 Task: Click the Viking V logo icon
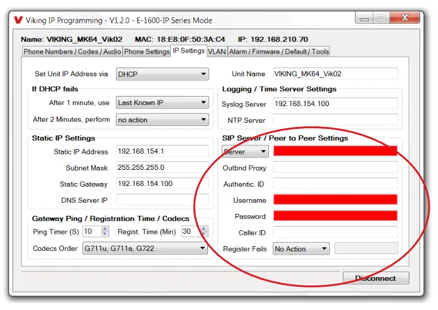(19, 20)
